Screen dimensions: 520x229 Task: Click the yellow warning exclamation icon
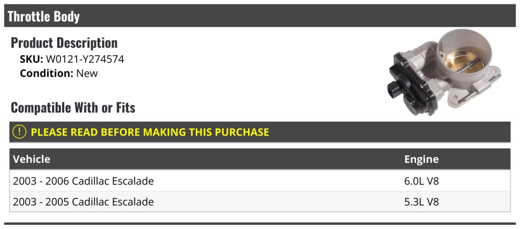click(x=19, y=132)
